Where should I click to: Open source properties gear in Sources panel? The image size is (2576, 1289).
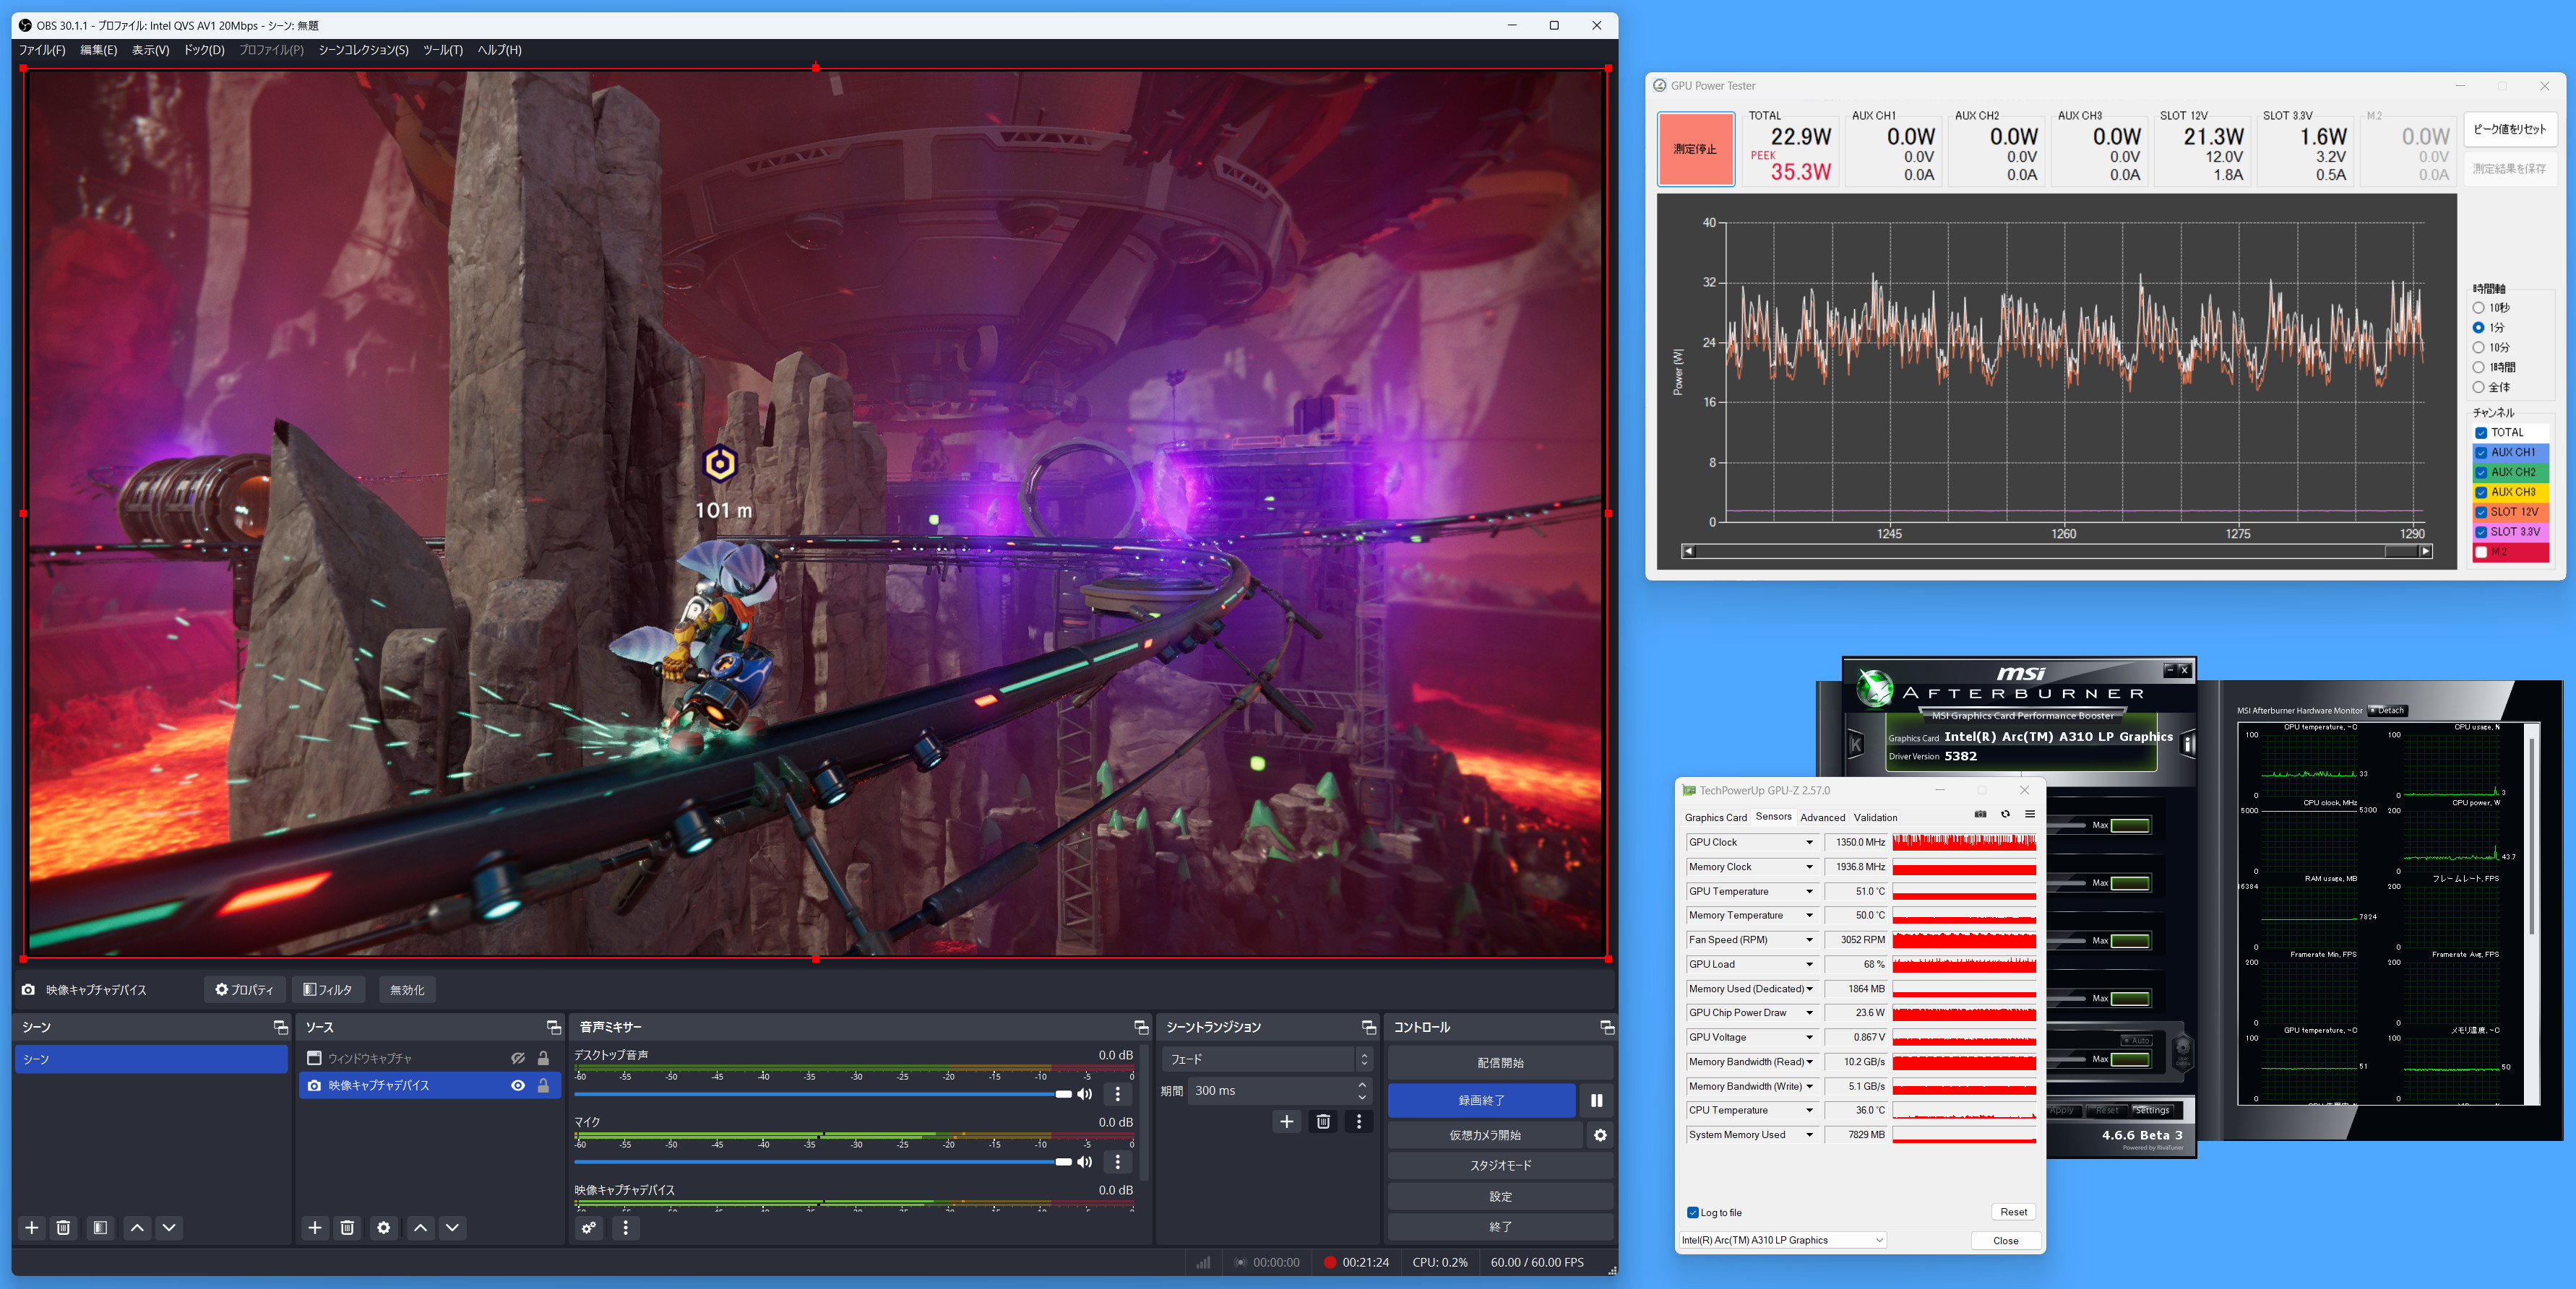pos(383,1228)
